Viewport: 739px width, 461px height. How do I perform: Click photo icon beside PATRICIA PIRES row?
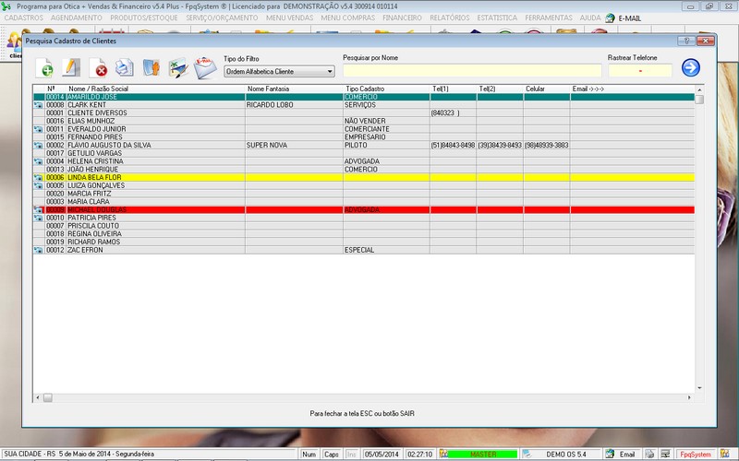pos(38,218)
